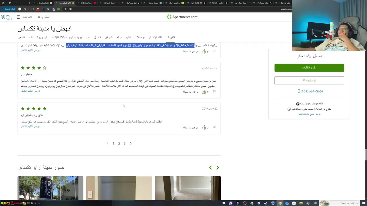
Task: Select the amenities (المرافق) tab
Action: [109, 37]
